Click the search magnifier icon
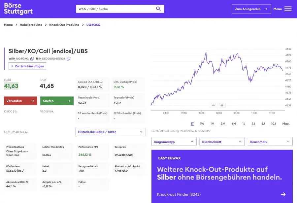The width and height of the screenshot is (297, 203). 158,9
